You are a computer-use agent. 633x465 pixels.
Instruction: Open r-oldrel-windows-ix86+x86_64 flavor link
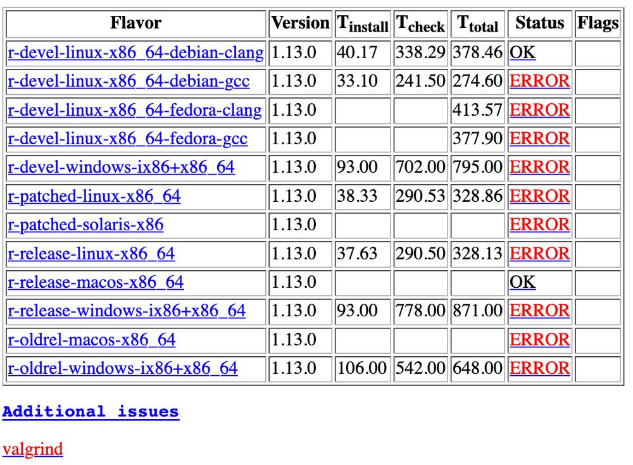click(x=123, y=369)
